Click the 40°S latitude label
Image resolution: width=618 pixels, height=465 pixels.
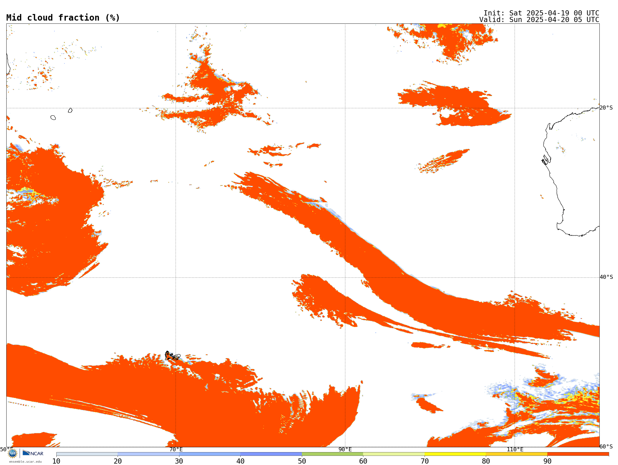coord(606,277)
